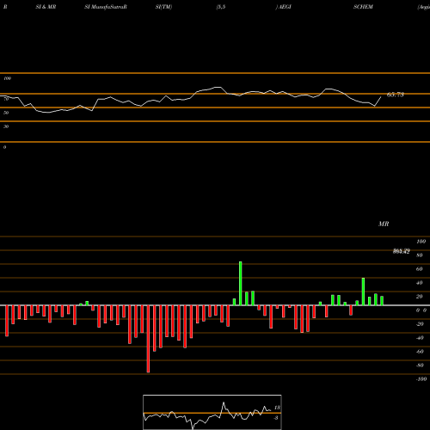This screenshot has width=430, height=430.
Task: Click the MR axis label 20
Action: (x=420, y=297)
